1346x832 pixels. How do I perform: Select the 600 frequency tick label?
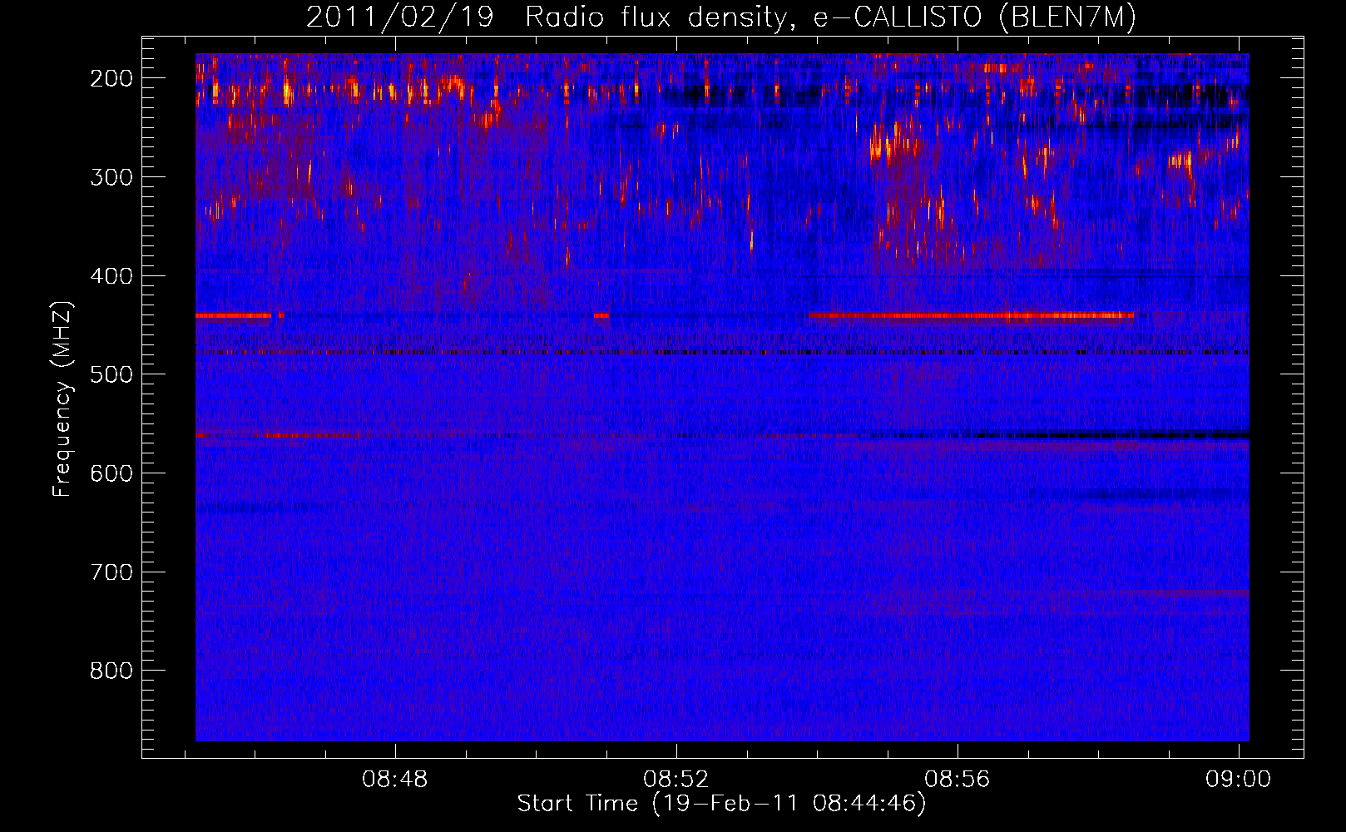(111, 473)
